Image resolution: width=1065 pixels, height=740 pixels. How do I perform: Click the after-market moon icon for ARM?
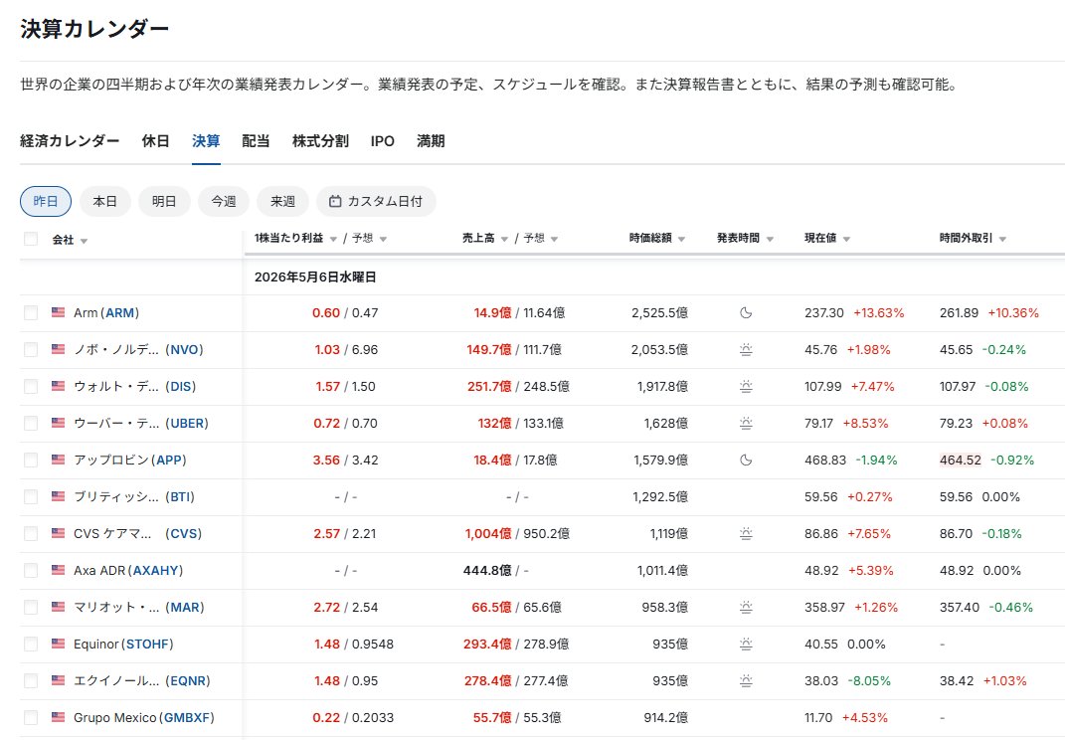(746, 312)
